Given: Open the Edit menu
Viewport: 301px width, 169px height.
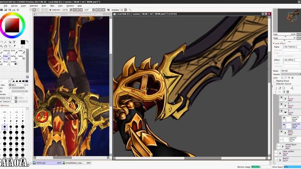Looking at the screenshot, I should coord(6,6).
